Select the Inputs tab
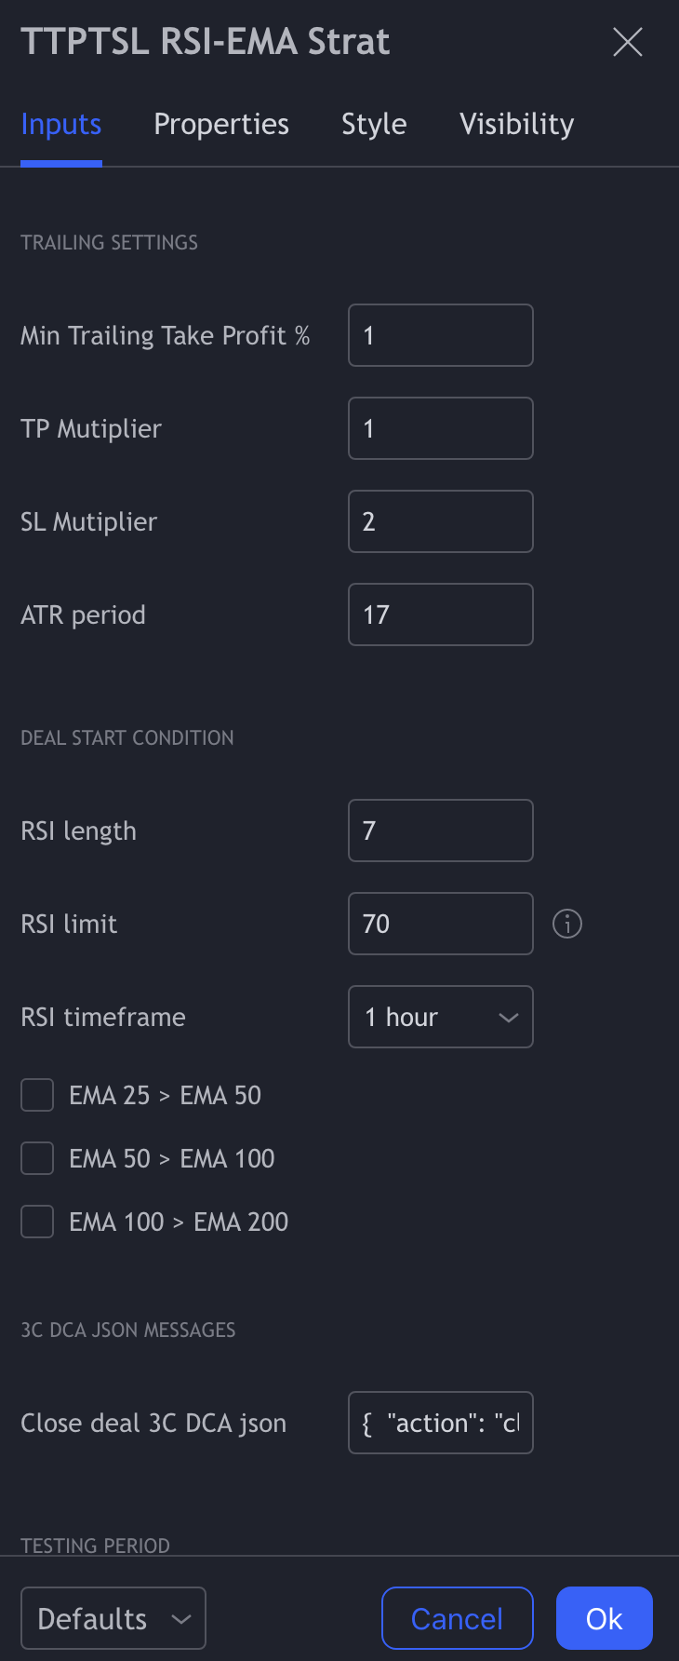Image resolution: width=679 pixels, height=1661 pixels. point(61,124)
